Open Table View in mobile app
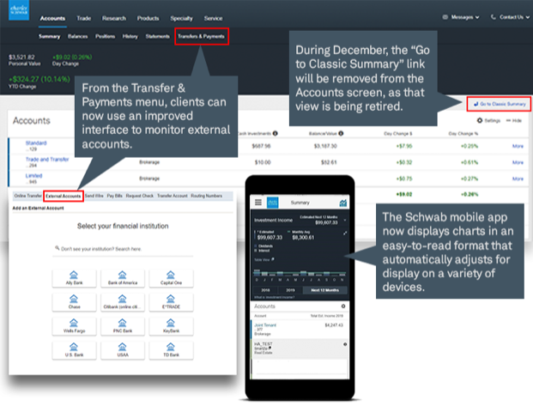 (264, 260)
